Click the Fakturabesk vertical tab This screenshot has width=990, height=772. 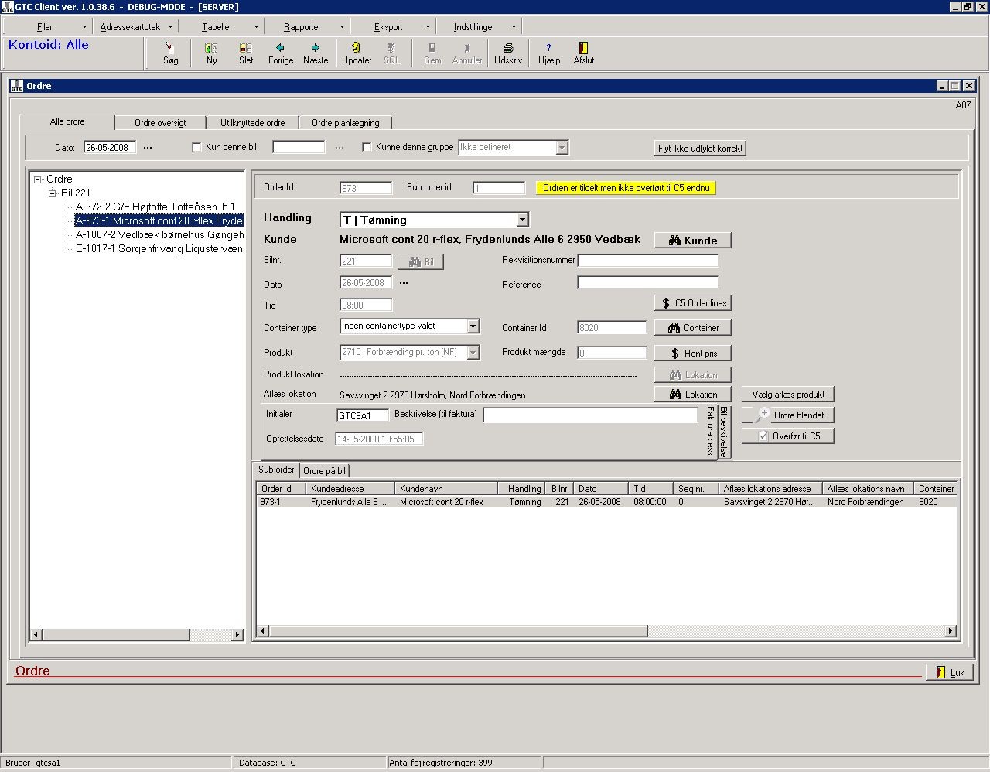[710, 432]
